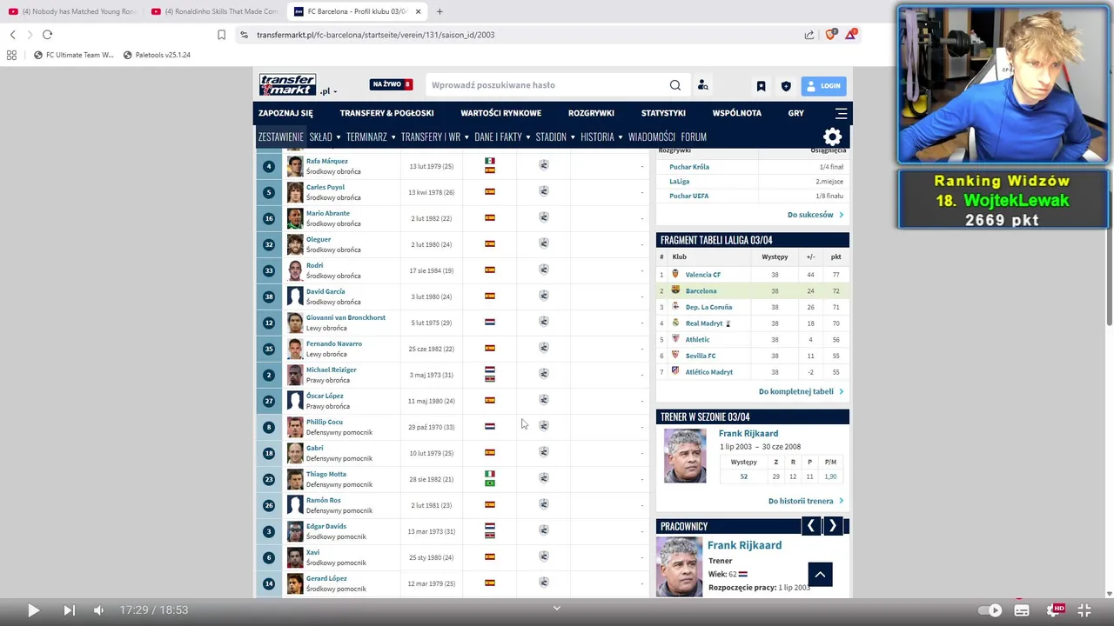Mute the video volume
Screen dimensions: 1114x626
tap(98, 610)
